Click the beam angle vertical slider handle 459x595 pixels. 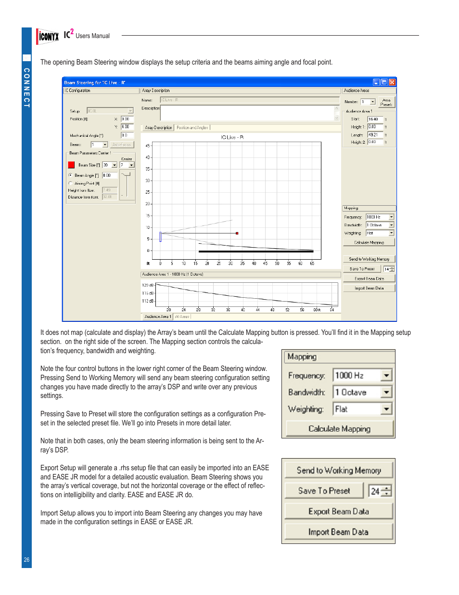(127, 175)
